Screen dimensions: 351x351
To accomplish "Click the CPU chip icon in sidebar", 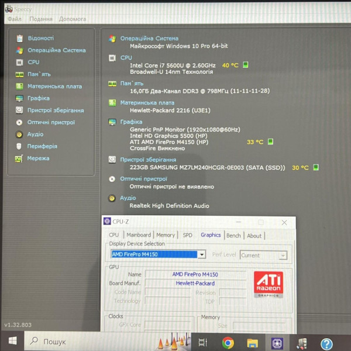I will click(x=19, y=62).
